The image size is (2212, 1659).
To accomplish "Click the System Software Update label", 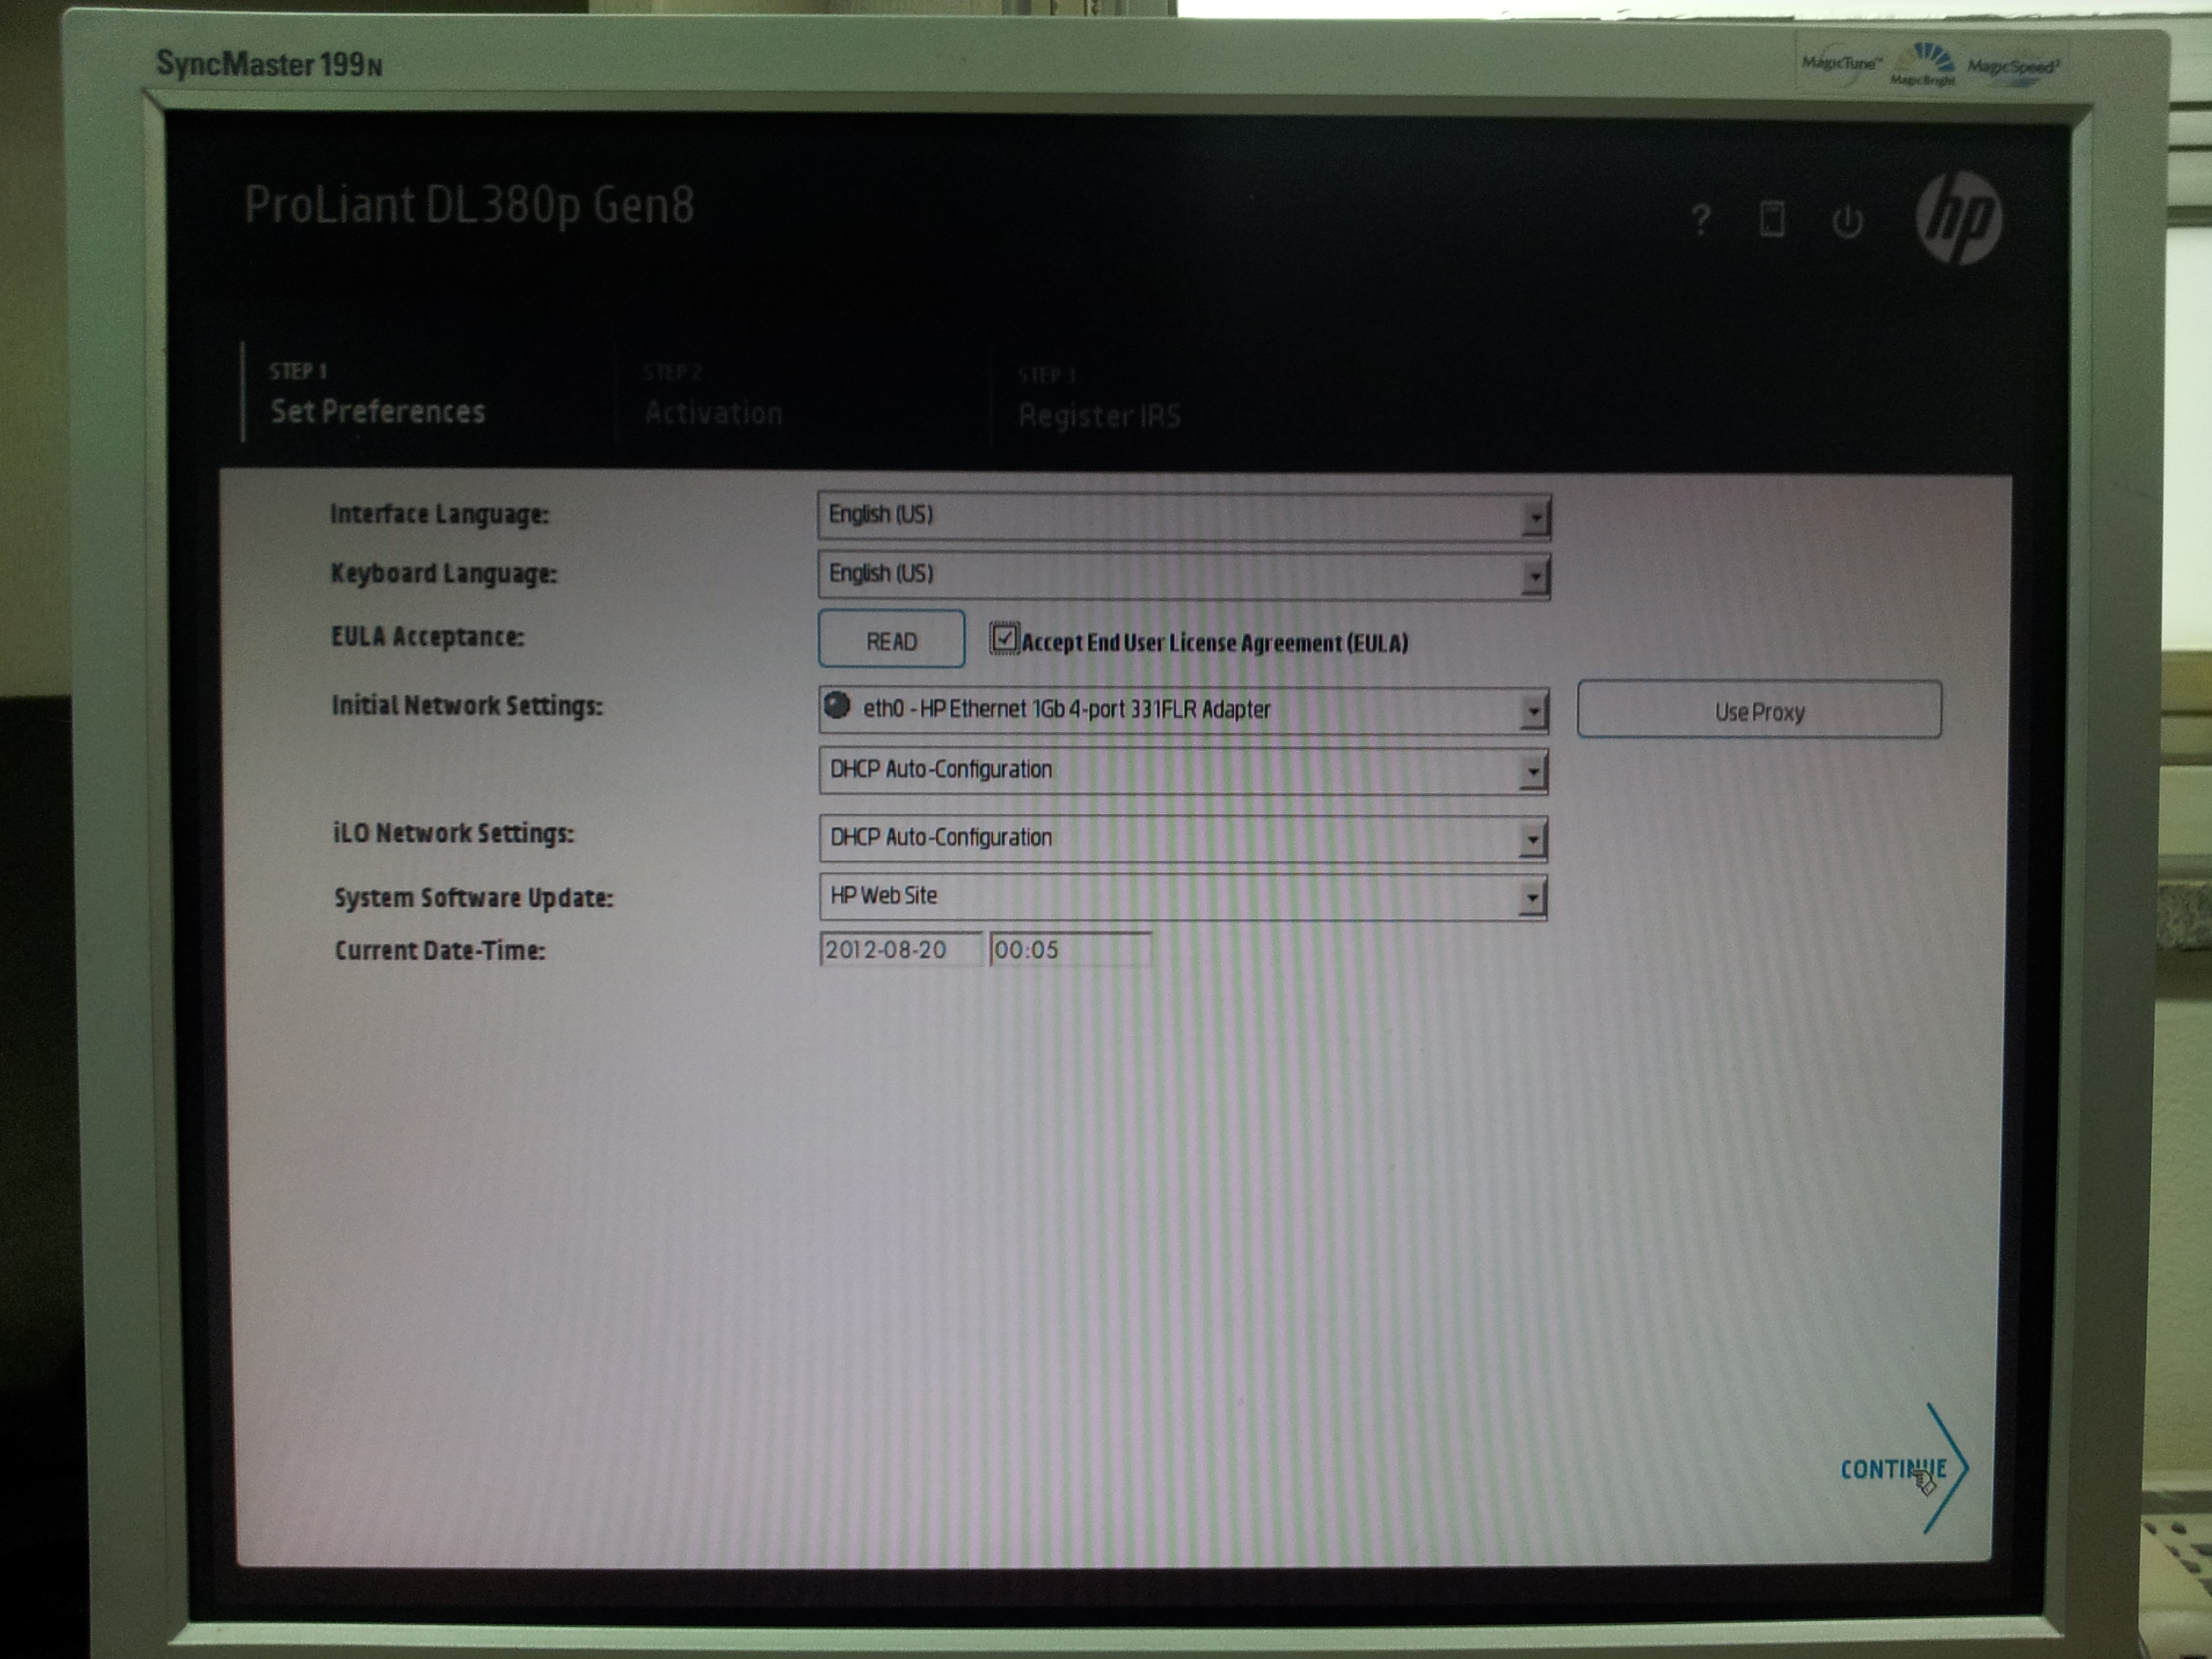I will tap(473, 898).
